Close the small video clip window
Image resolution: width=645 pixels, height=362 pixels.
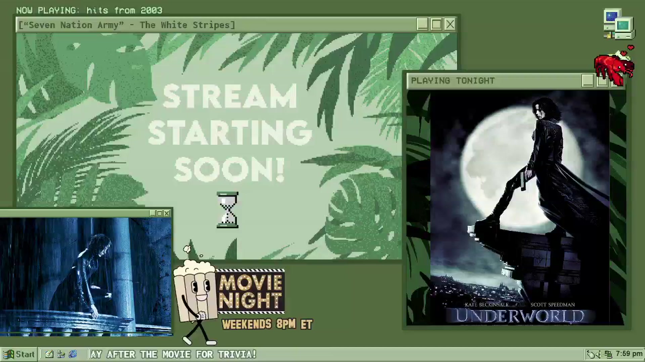coord(167,213)
